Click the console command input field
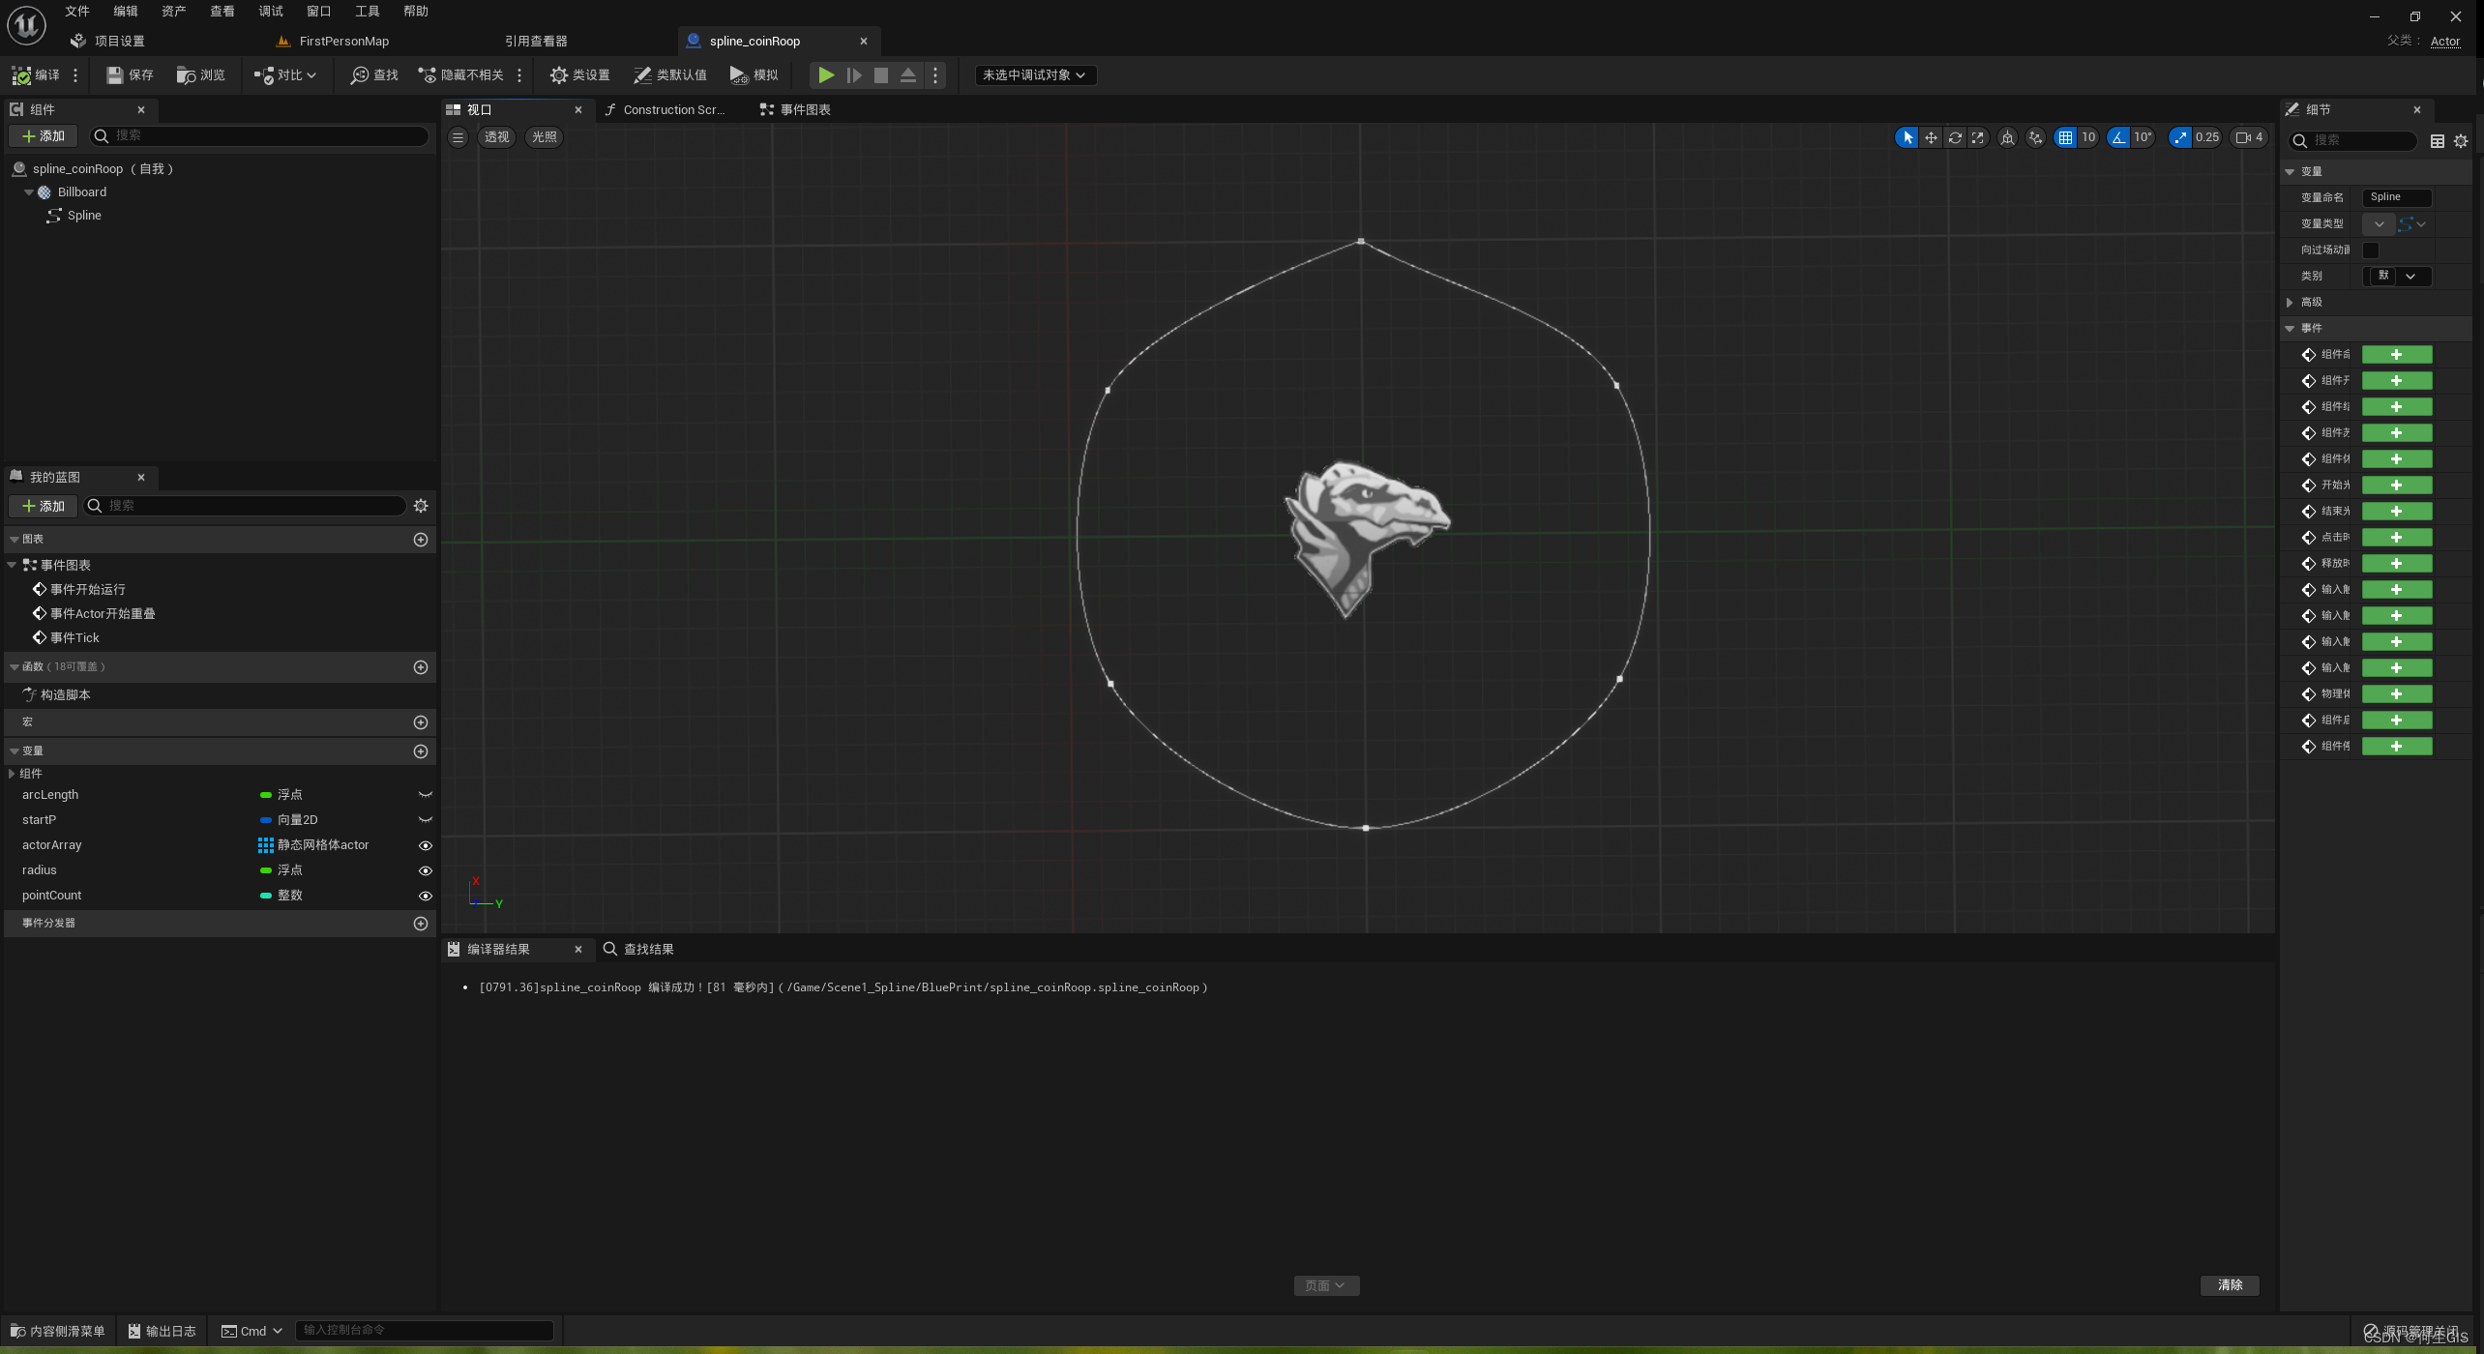 424,1330
